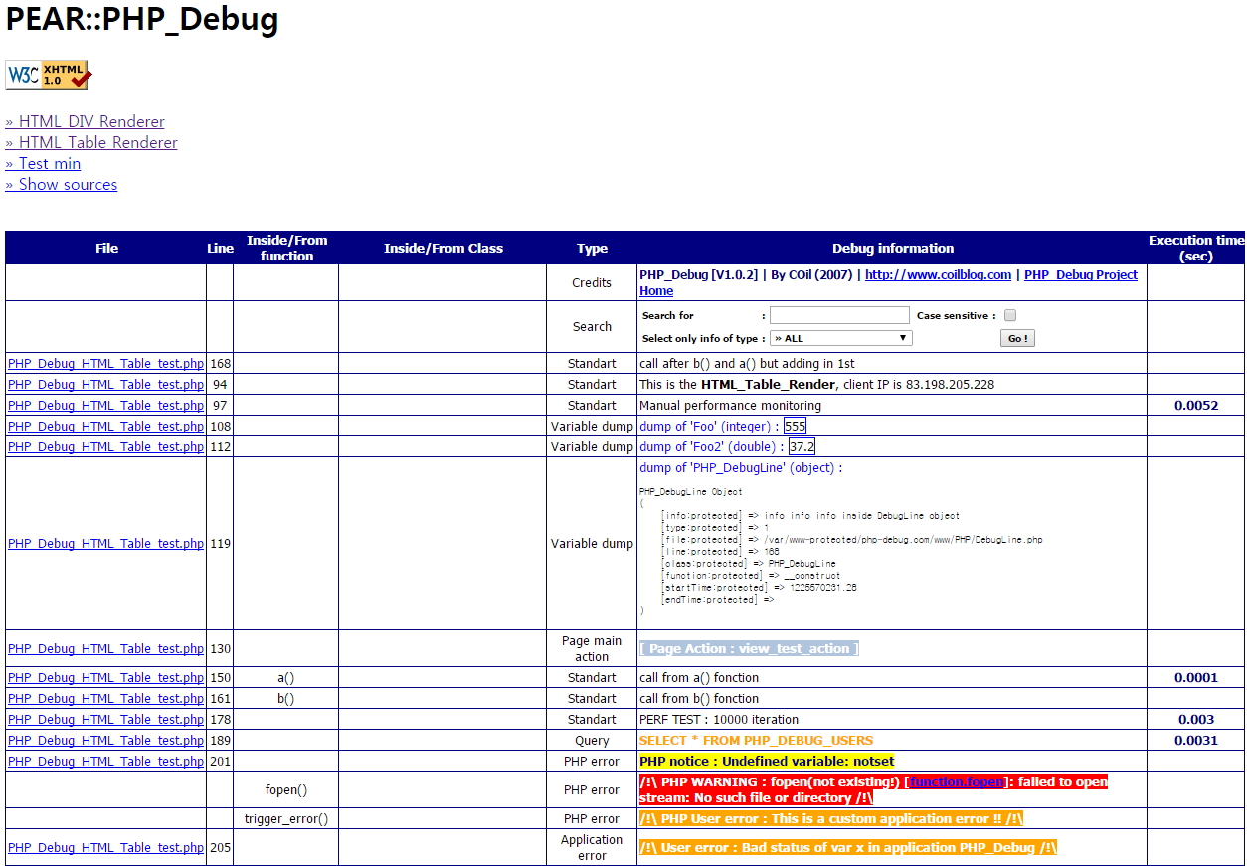The height and width of the screenshot is (866, 1247).
Task: Click the PHP User error custom application message
Action: [x=831, y=819]
